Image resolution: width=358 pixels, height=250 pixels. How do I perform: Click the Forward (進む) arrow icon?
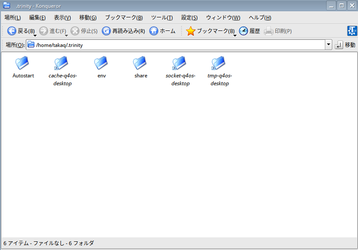point(44,31)
